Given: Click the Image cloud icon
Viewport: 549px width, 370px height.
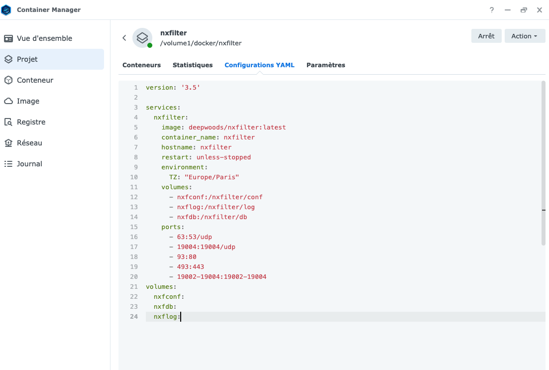Looking at the screenshot, I should point(8,101).
